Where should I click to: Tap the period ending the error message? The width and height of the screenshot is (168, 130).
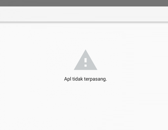(x=106, y=80)
